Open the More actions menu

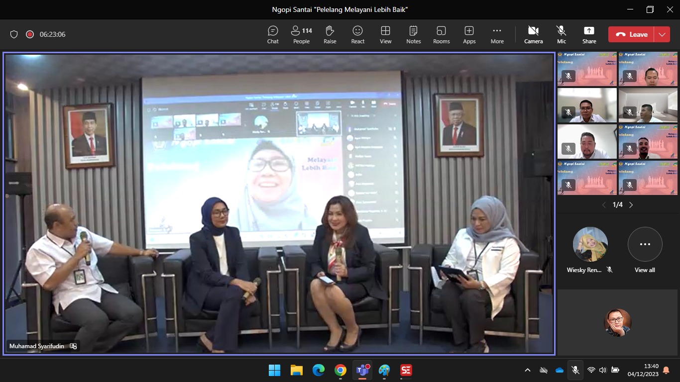click(497, 34)
